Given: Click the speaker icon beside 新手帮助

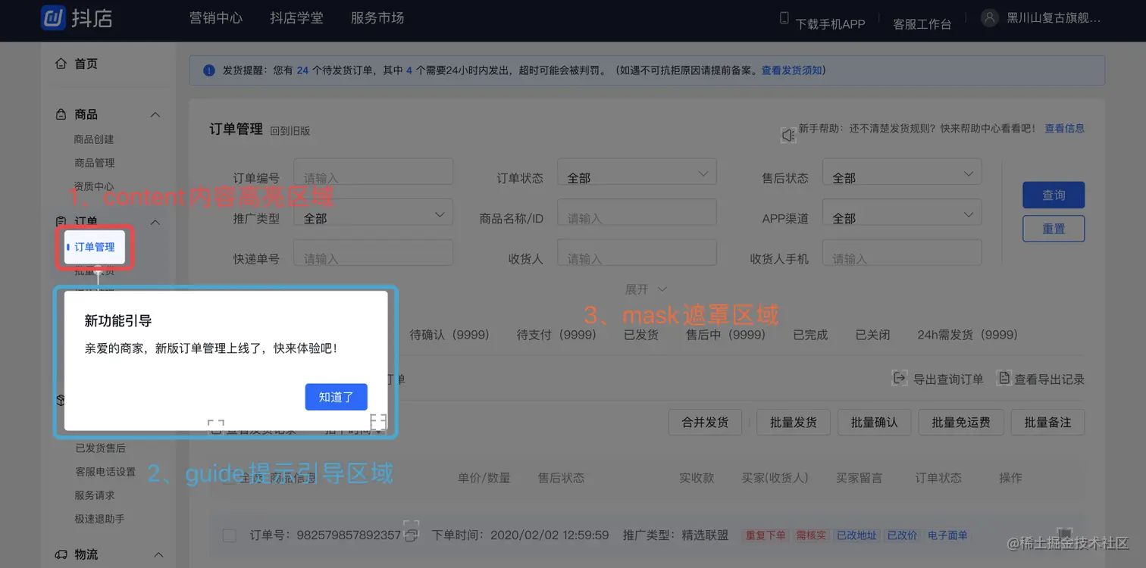Looking at the screenshot, I should click(788, 135).
